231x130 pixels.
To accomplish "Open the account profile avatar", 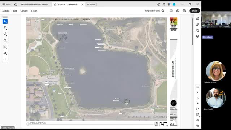I will [x=174, y=4].
